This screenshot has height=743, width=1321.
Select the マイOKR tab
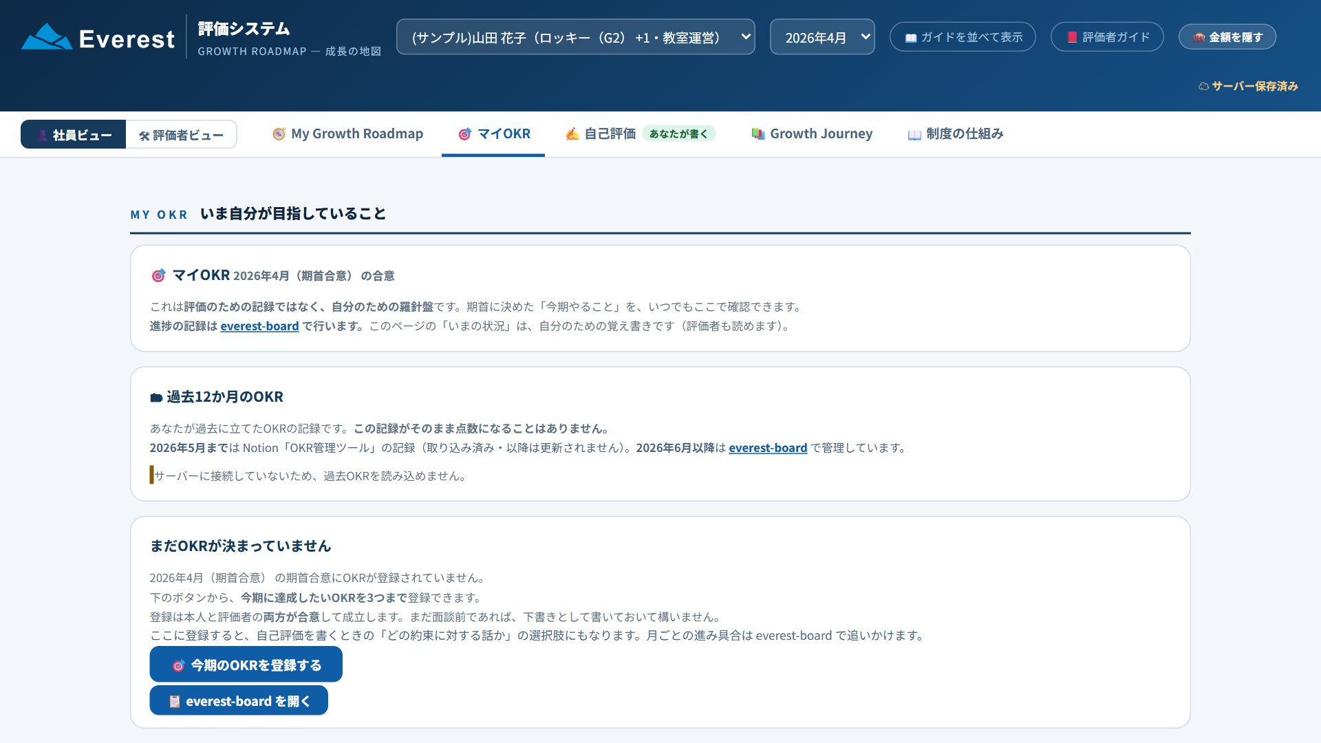(493, 134)
